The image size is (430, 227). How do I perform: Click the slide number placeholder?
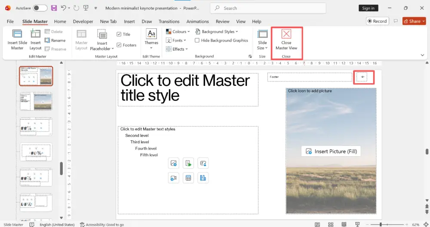(x=362, y=77)
